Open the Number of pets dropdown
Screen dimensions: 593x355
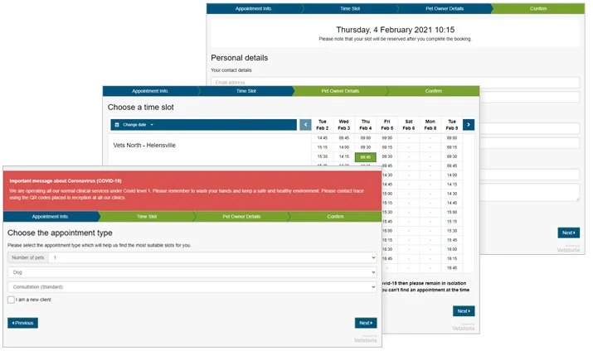pos(212,257)
